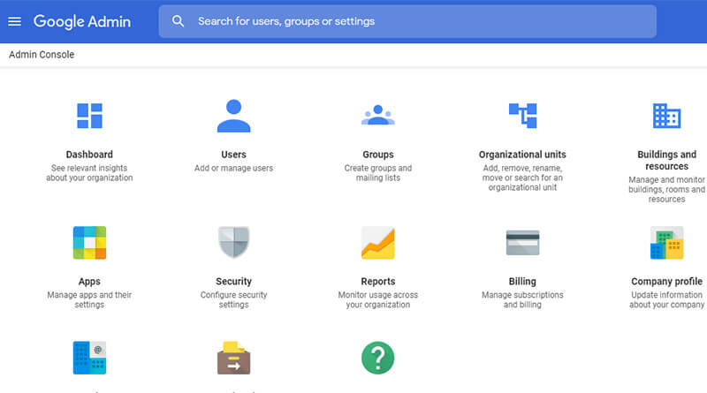Click 'Add or manage users' description
The image size is (707, 393).
coord(233,168)
